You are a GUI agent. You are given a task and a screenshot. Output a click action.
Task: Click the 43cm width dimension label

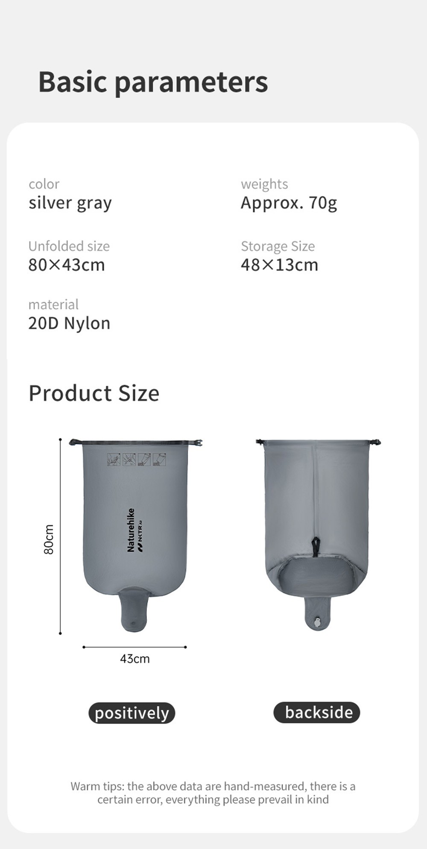135,659
